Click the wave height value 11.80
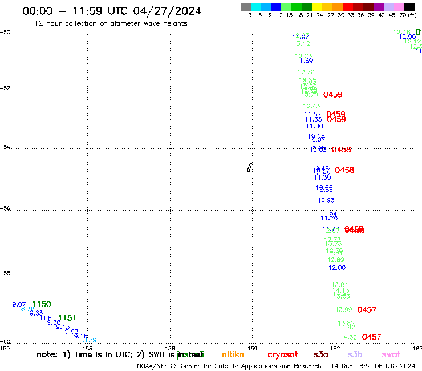This screenshot has height=371, width=422. pyautogui.click(x=314, y=126)
